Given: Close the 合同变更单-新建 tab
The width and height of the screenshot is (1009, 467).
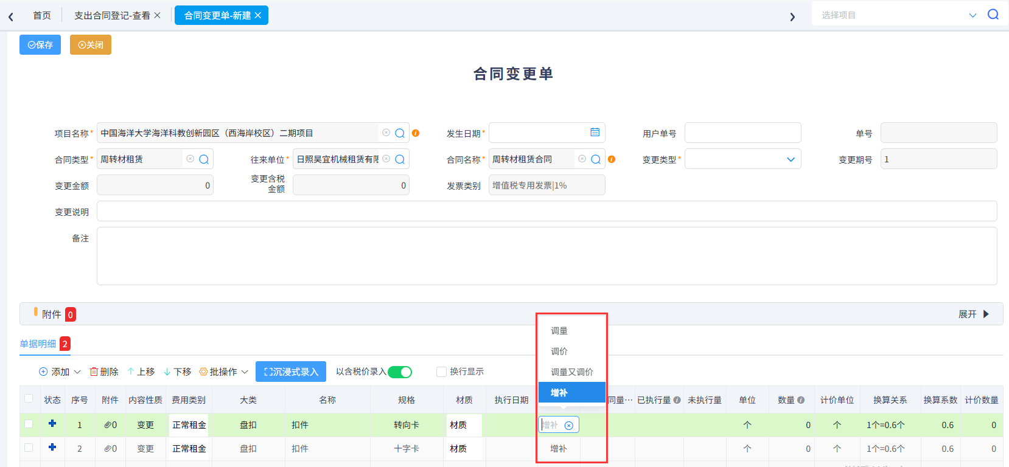Looking at the screenshot, I should 258,15.
